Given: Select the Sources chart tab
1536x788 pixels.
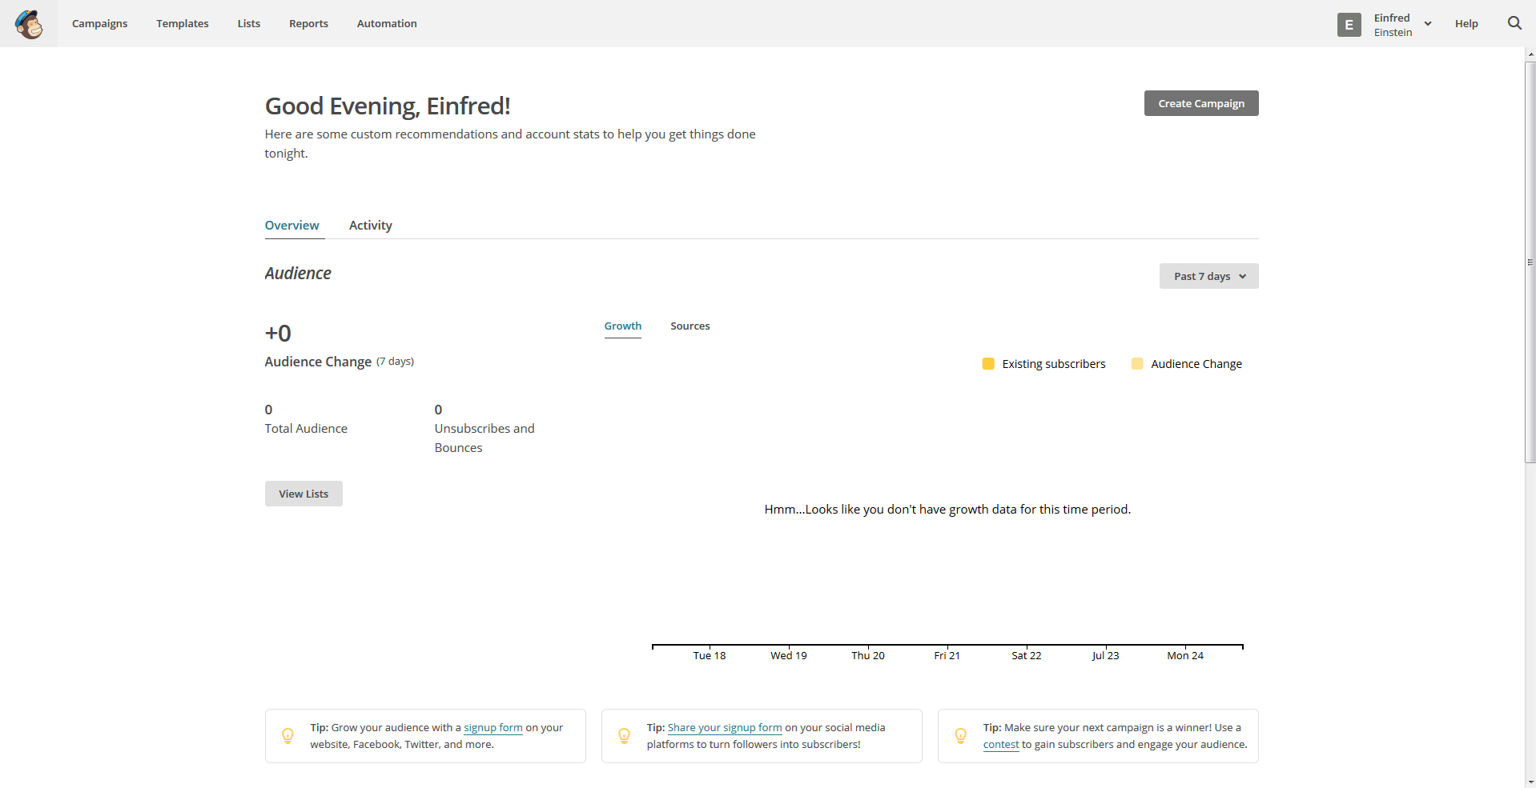Looking at the screenshot, I should [690, 326].
